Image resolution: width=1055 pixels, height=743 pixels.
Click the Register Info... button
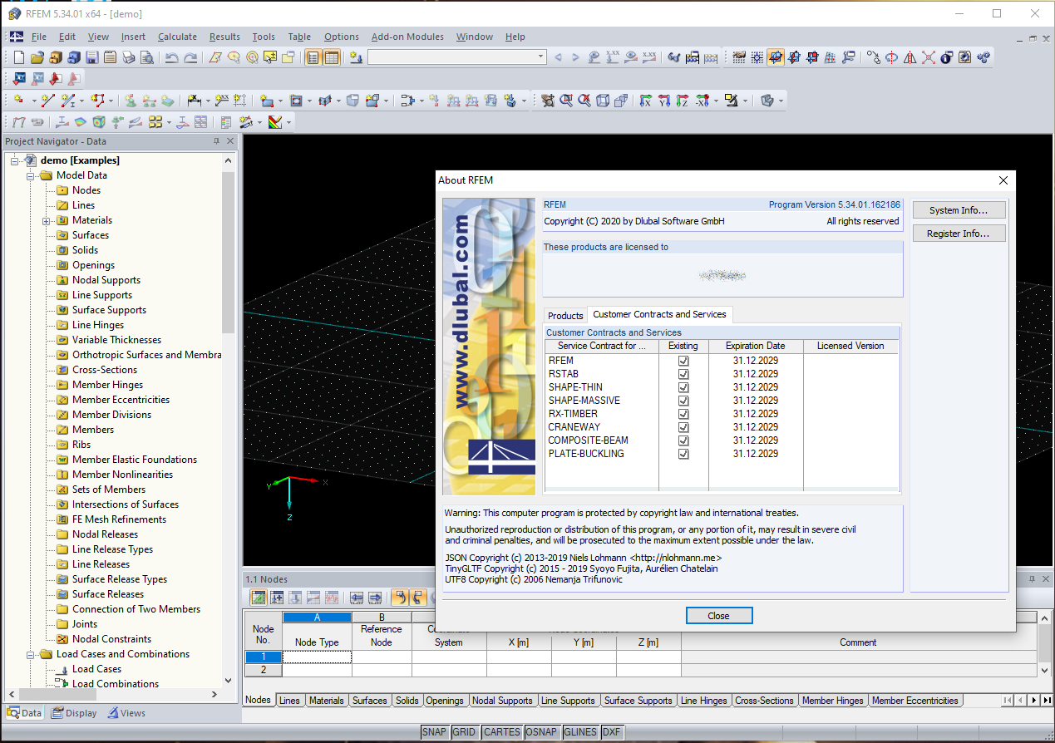coord(959,234)
